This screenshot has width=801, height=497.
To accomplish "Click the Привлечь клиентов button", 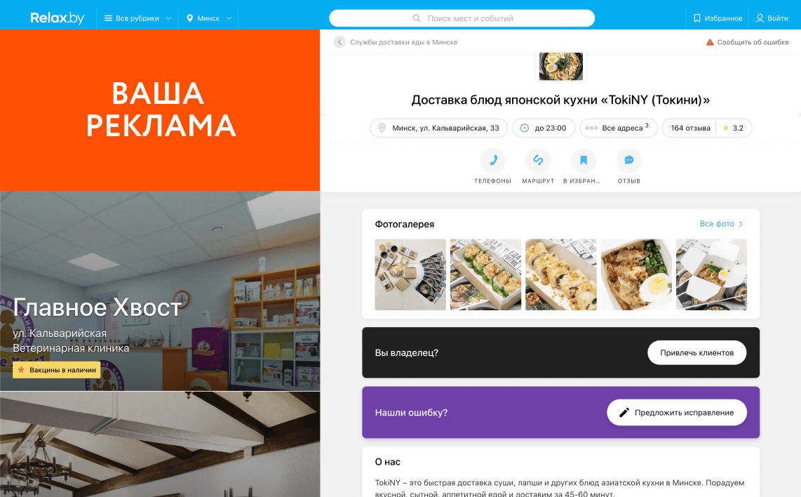I will (x=696, y=353).
